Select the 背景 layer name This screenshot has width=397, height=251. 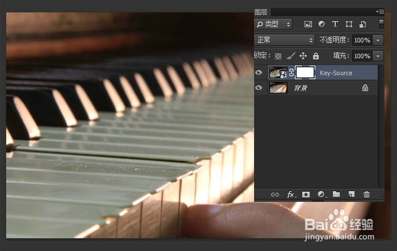point(301,88)
